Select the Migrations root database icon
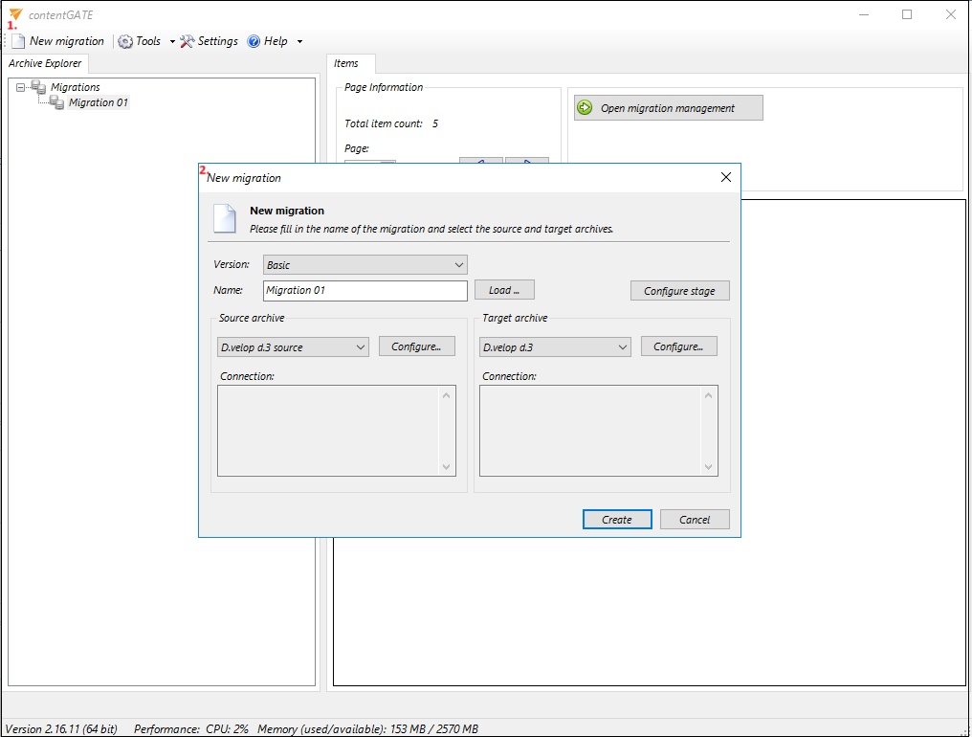This screenshot has width=972, height=737. [38, 87]
